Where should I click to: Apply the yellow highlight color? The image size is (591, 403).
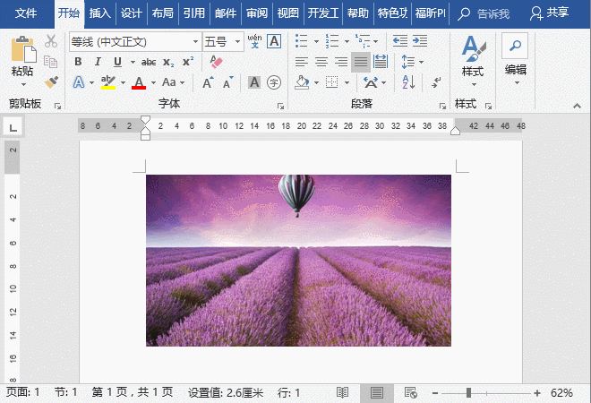click(108, 82)
